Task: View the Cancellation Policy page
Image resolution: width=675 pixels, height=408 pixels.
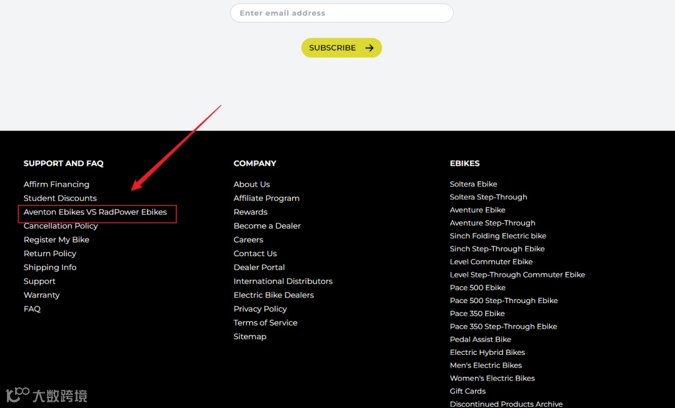Action: click(x=61, y=226)
